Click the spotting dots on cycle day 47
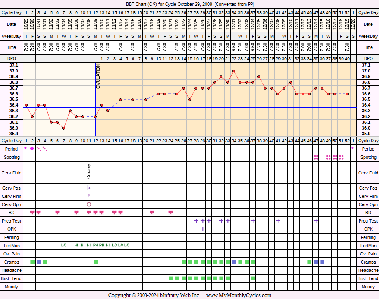This screenshot has height=299, width=379. [x=316, y=157]
